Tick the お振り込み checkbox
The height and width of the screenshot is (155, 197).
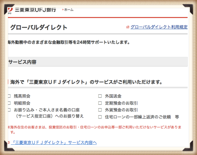[x=9, y=110]
